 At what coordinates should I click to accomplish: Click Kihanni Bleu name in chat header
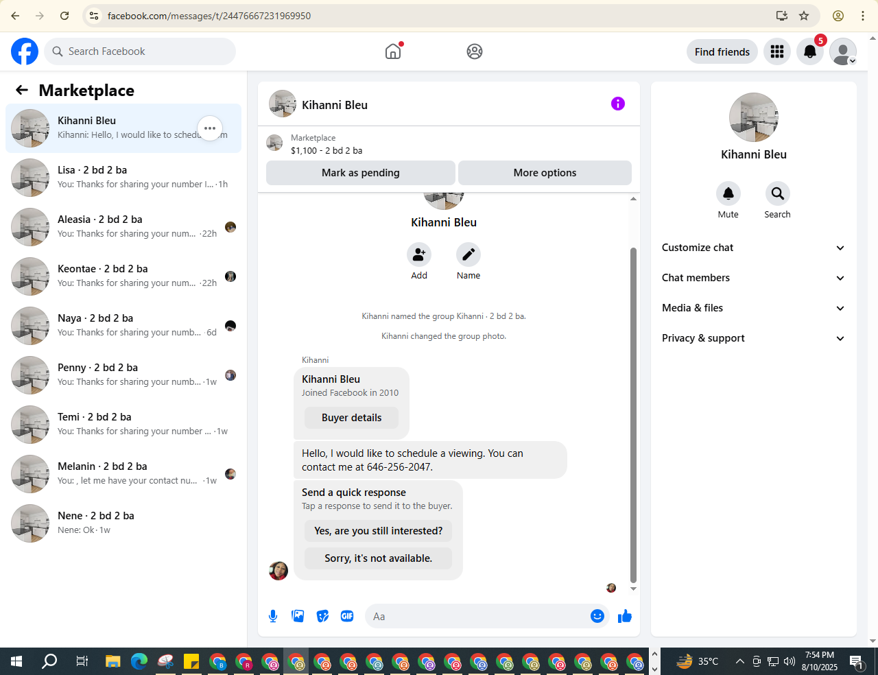335,105
